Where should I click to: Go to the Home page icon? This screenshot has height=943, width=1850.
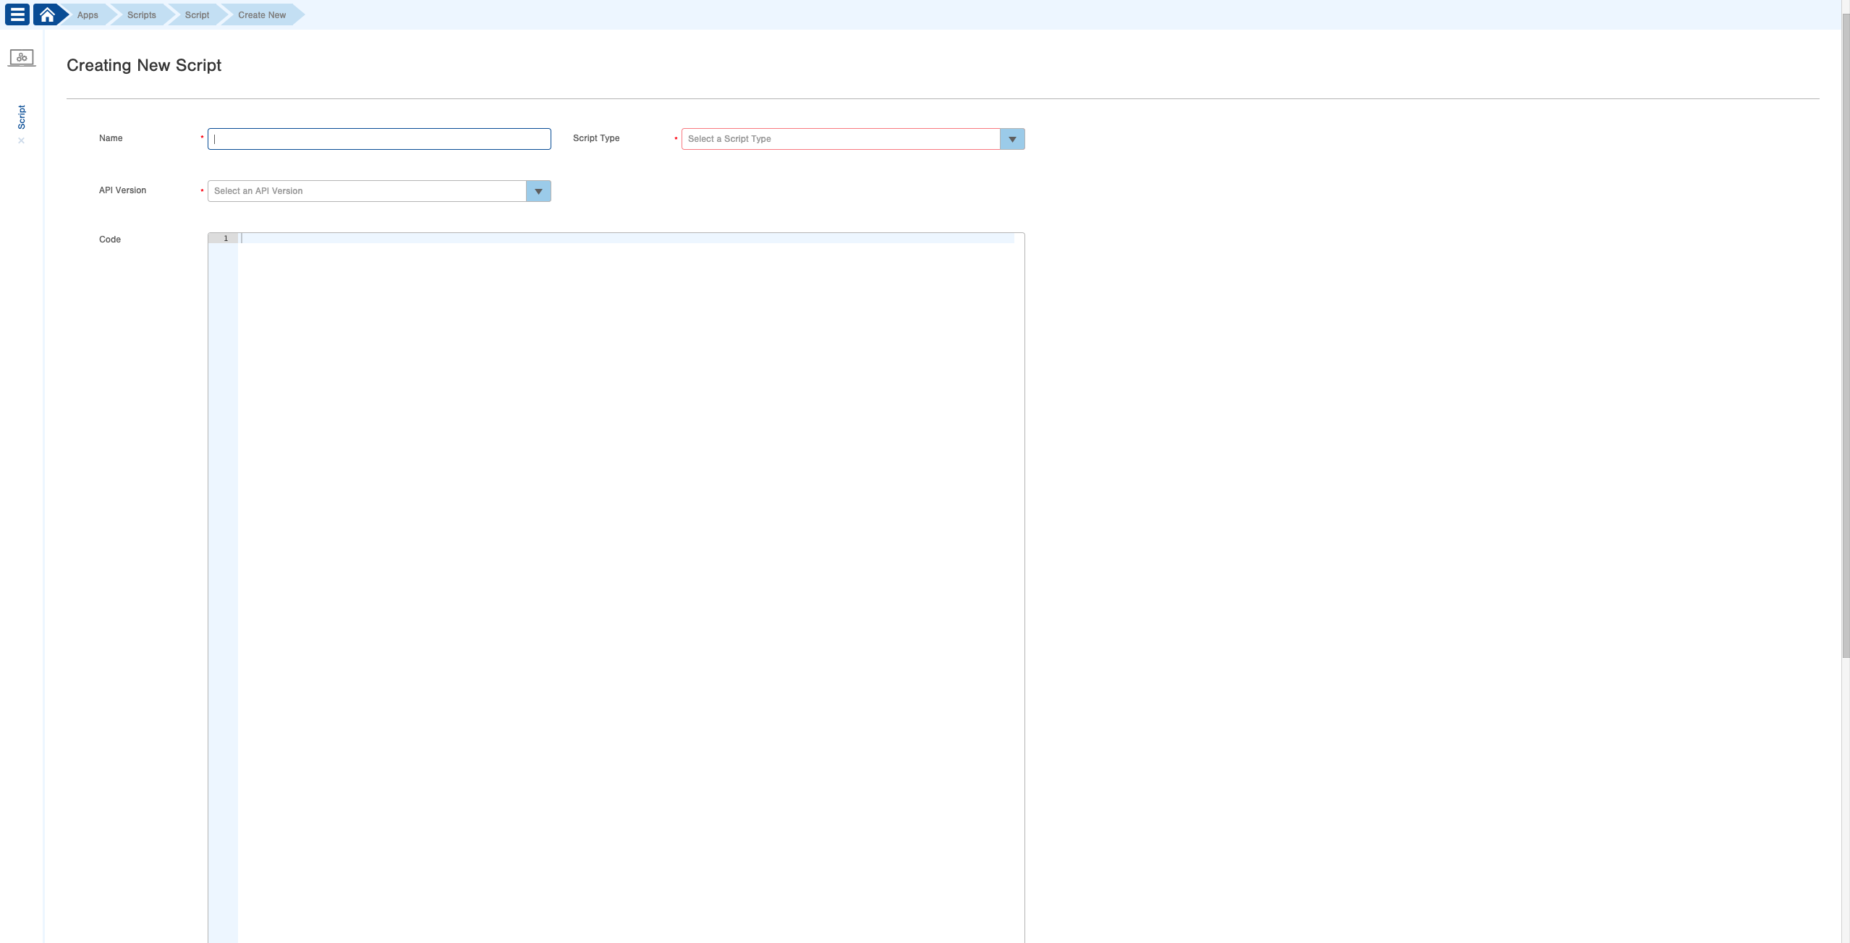[x=47, y=14]
